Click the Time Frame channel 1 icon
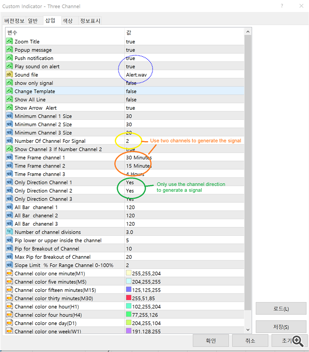The image size is (309, 352). click(x=9, y=158)
